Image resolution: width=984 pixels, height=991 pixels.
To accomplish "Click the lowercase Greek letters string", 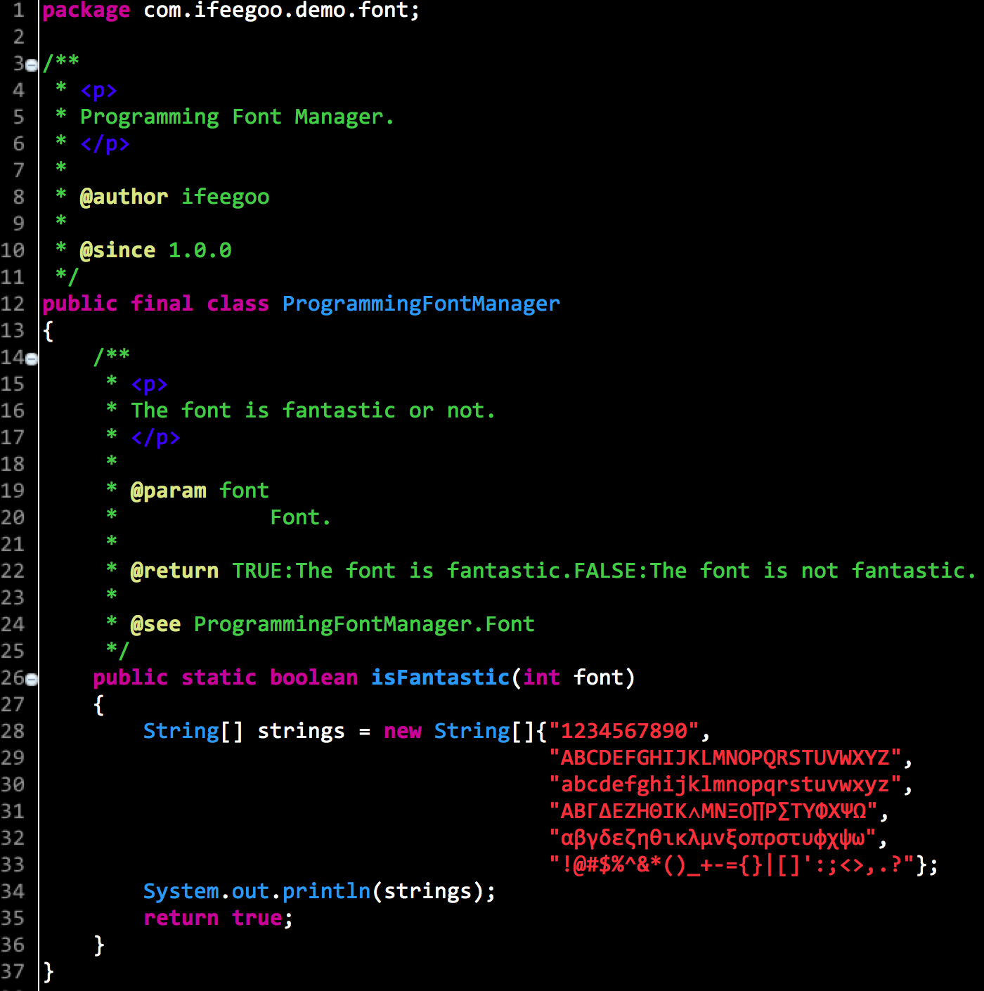I will pos(712,838).
